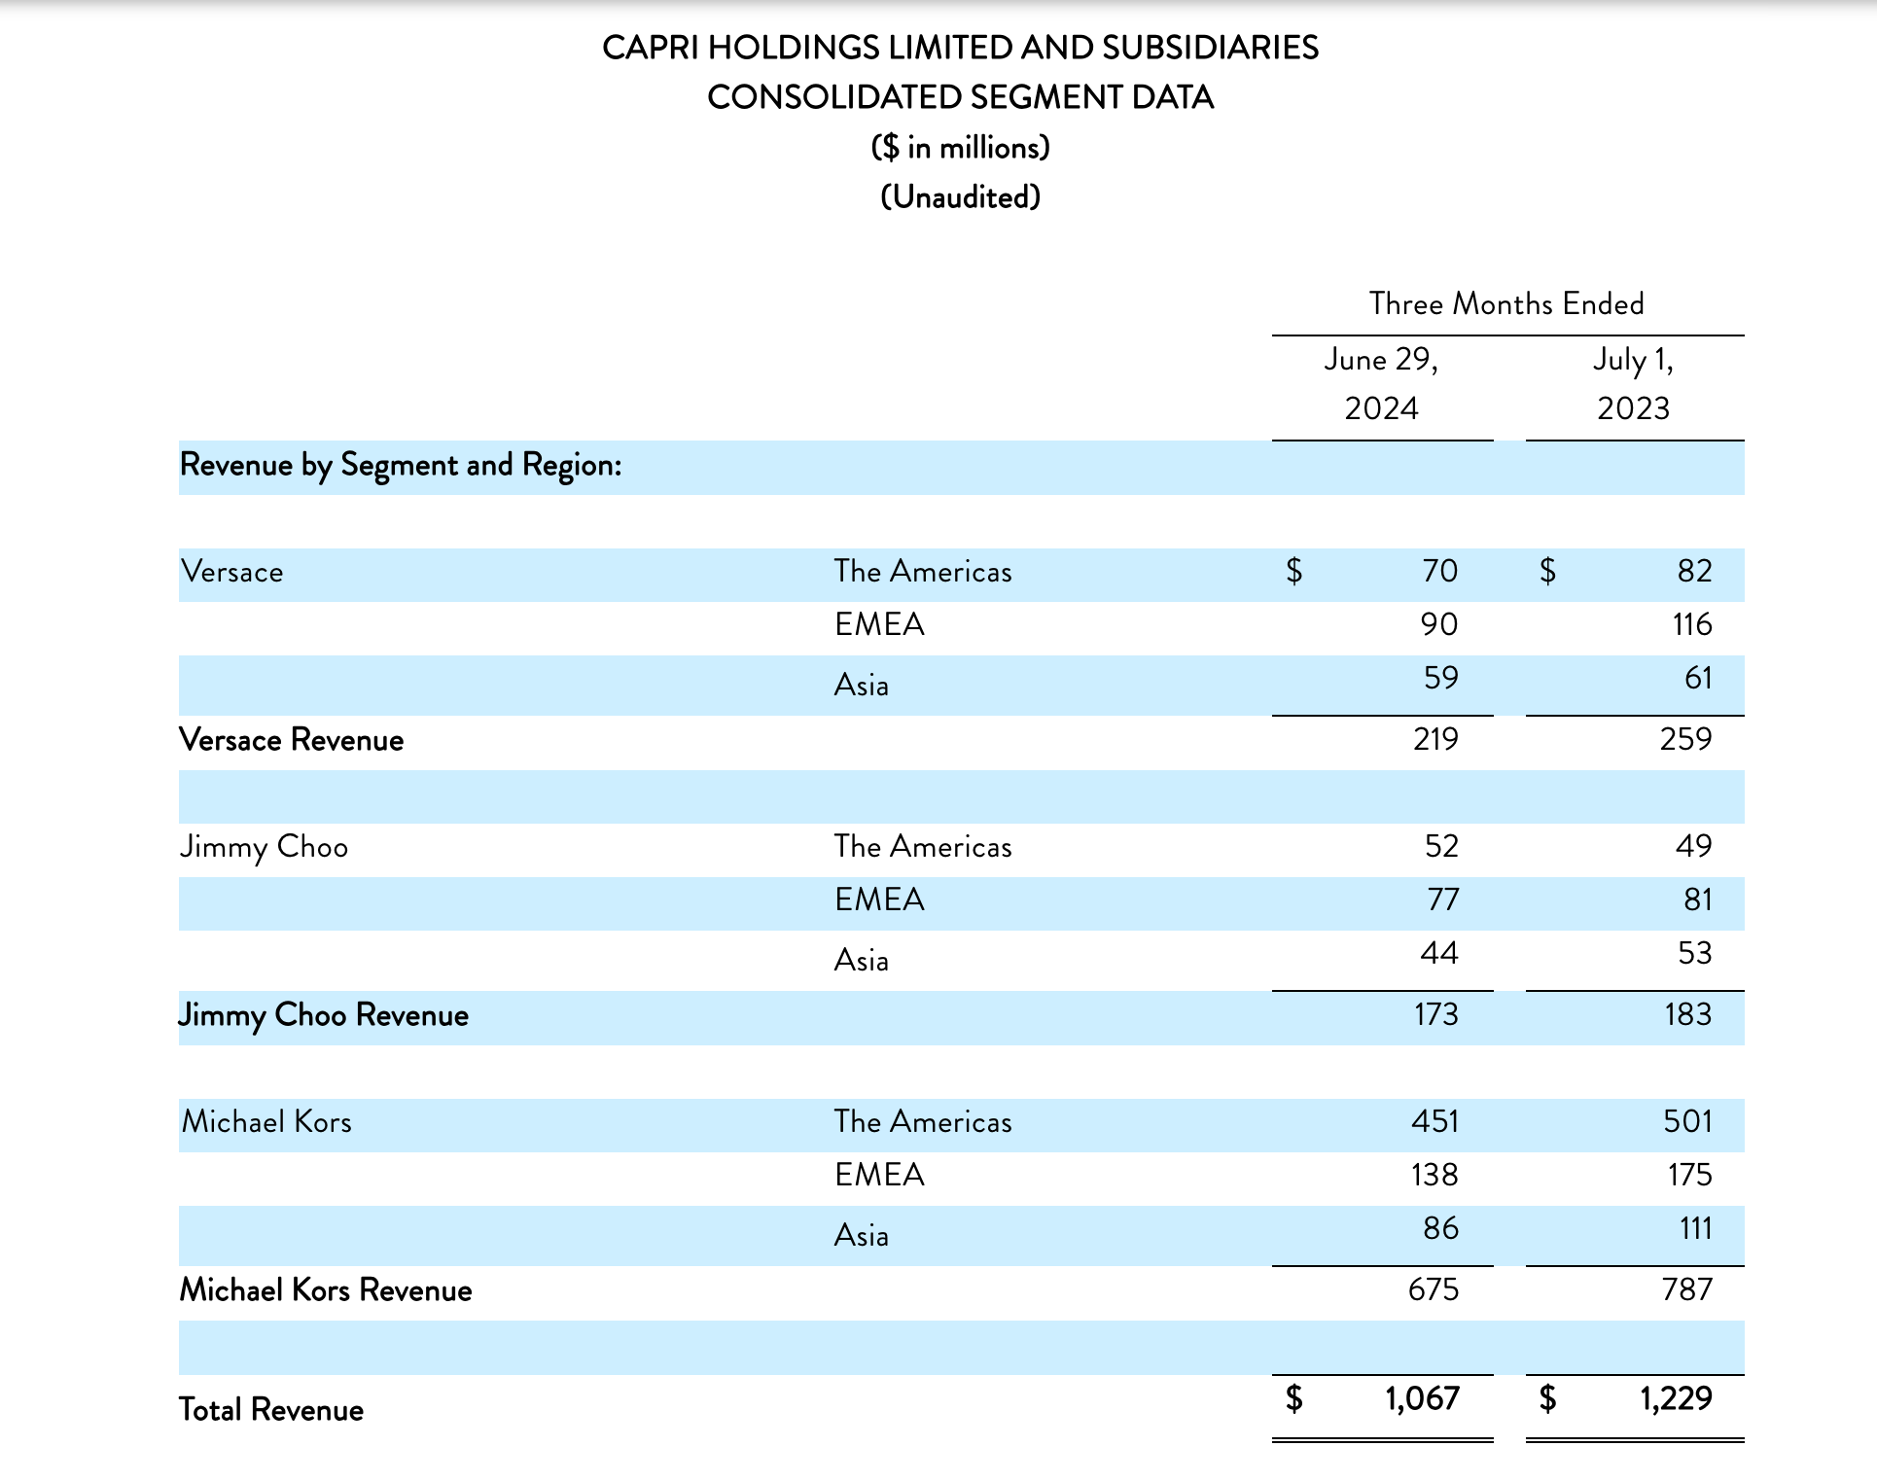Click the 'Jimmy Choo' segment label

[264, 847]
